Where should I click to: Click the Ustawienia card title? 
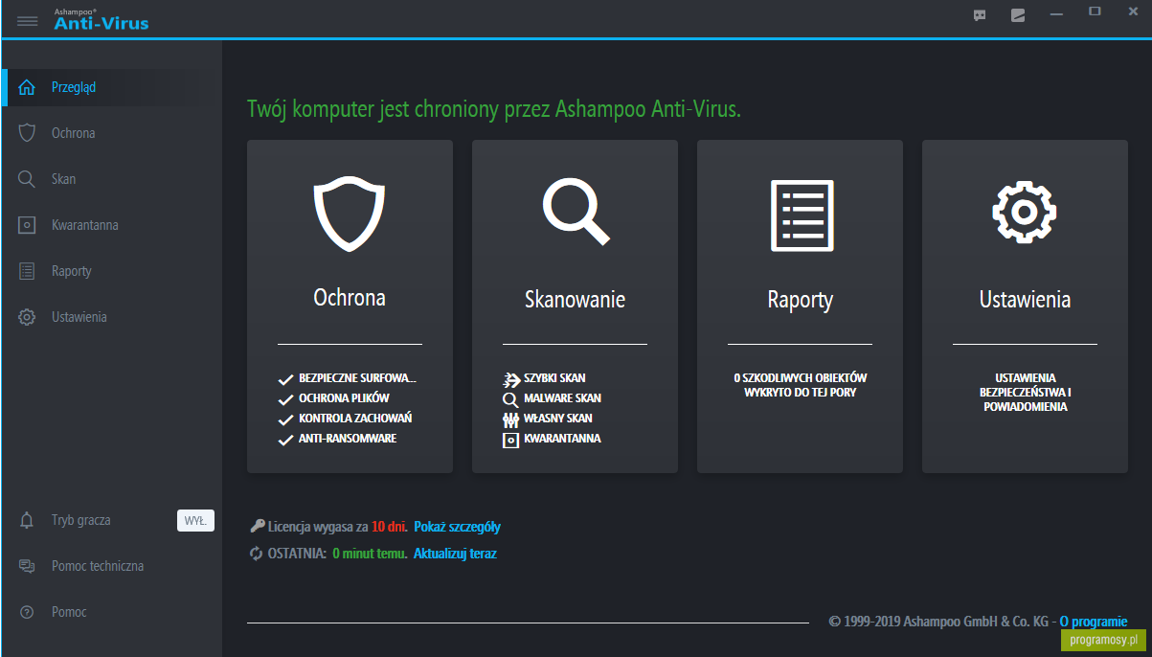click(x=1025, y=300)
